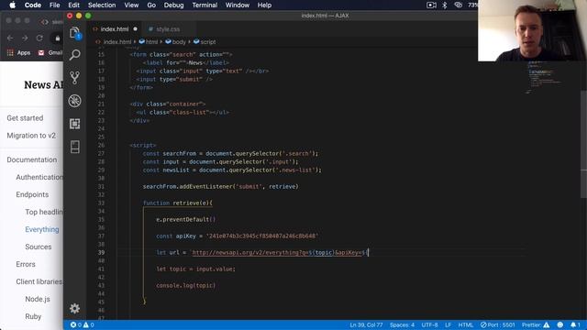587x330 pixels.
Task: Open the File menu
Action: tap(55, 5)
